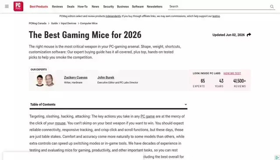Open the How-To menu item

pos(83,7)
